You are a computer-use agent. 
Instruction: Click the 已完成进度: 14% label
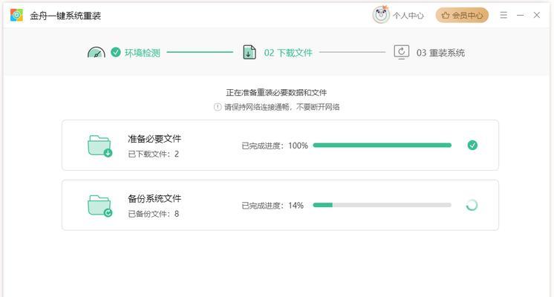click(x=273, y=205)
